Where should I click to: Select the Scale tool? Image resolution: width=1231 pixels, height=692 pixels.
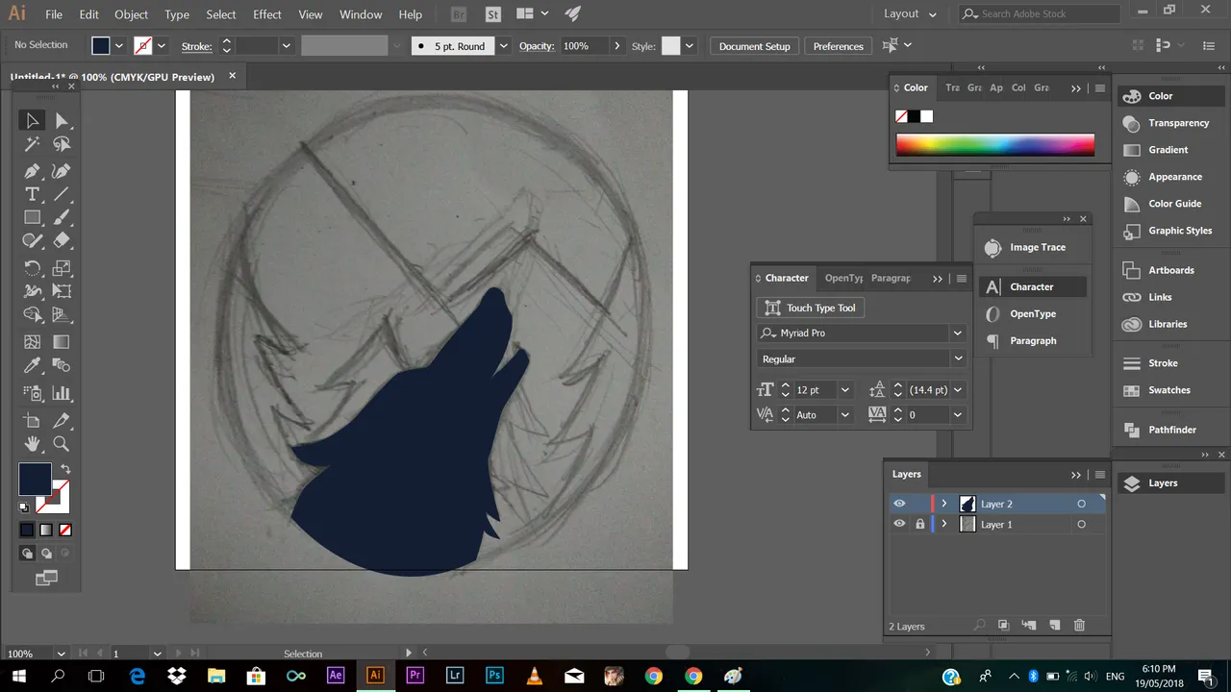62,268
